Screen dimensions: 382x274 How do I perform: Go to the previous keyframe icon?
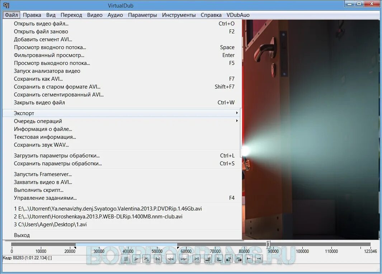pyautogui.click(x=208, y=259)
